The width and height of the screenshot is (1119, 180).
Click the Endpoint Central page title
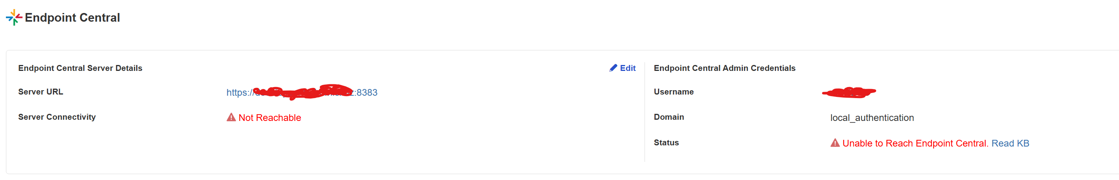point(72,17)
